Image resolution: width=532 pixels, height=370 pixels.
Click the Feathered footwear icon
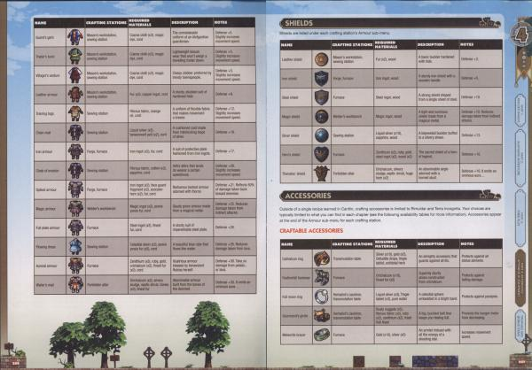tap(321, 278)
